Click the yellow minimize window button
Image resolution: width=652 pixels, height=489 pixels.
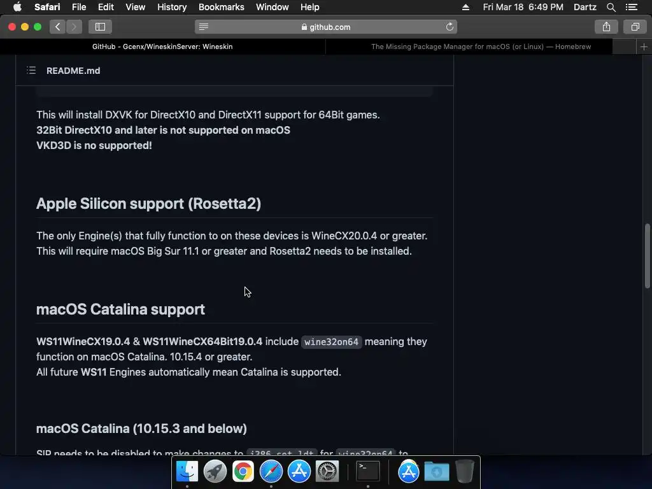tap(25, 27)
